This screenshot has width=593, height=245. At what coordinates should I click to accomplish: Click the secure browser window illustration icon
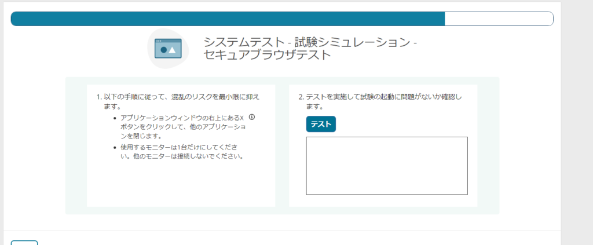168,49
